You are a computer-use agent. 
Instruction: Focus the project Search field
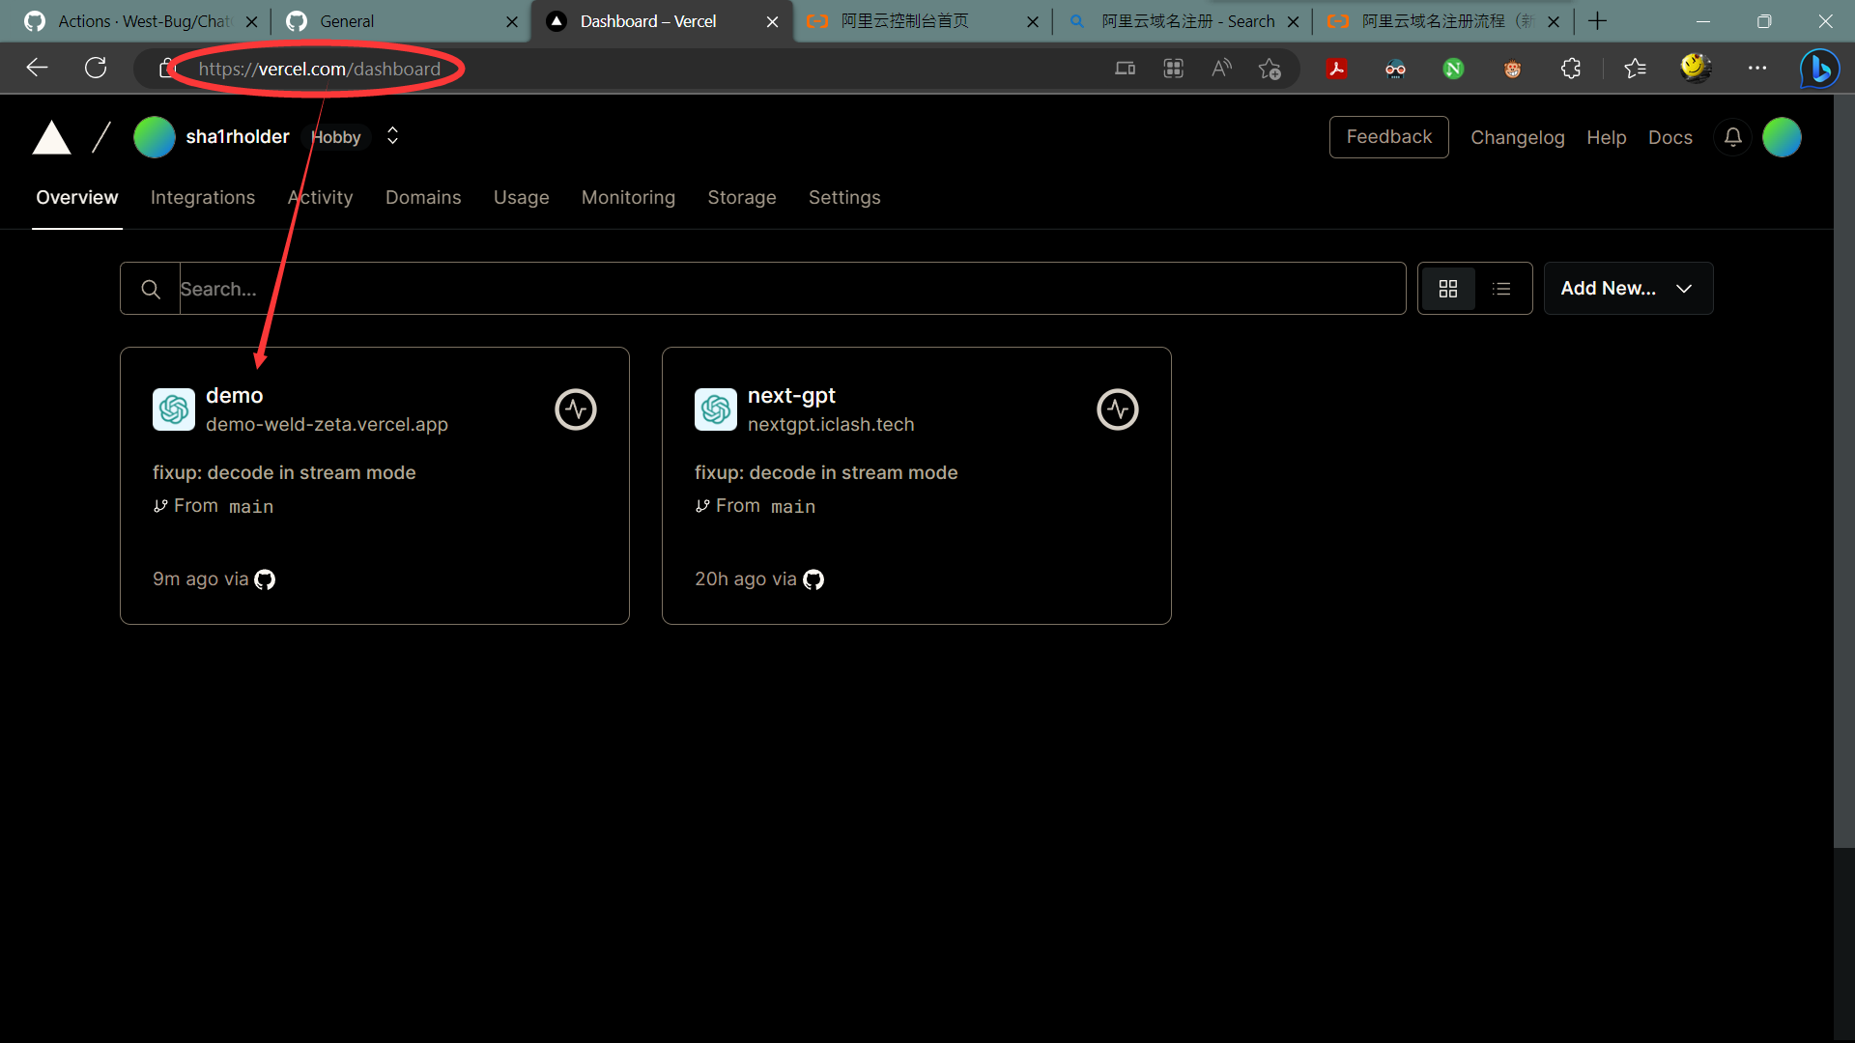point(792,289)
